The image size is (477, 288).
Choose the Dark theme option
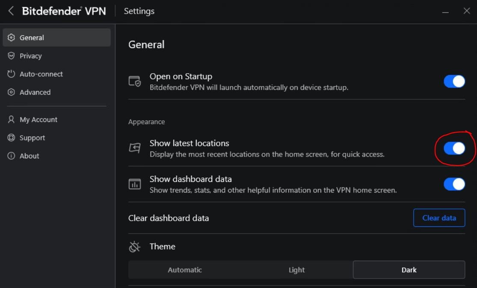pyautogui.click(x=409, y=270)
